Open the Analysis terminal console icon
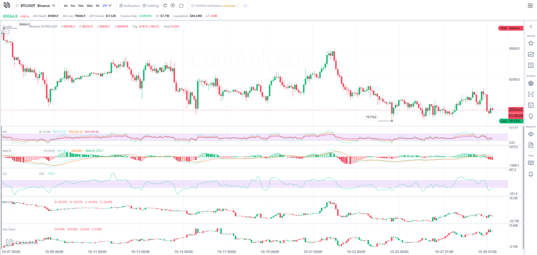537x255 pixels. tap(531, 105)
